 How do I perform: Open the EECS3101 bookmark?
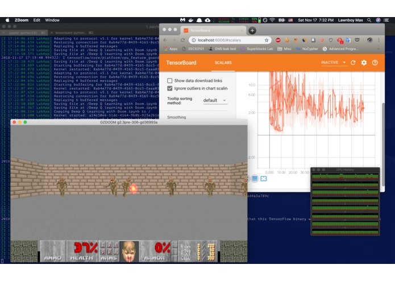(x=193, y=49)
